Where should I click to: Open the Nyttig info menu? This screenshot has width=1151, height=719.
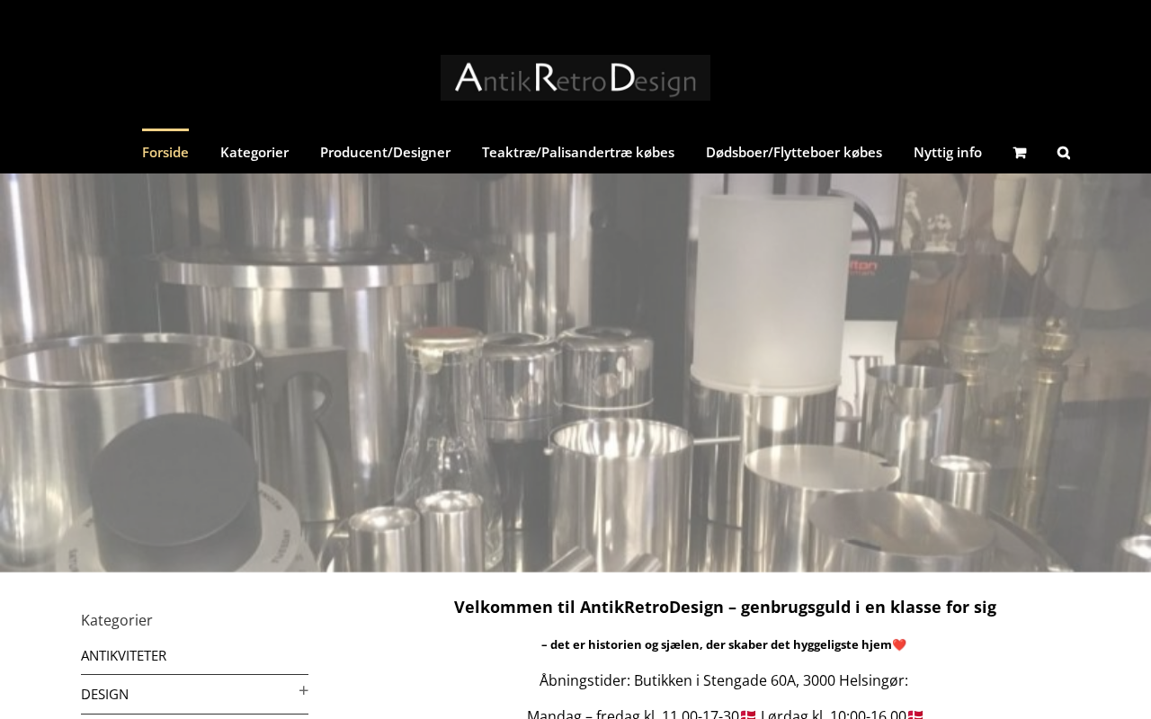(948, 152)
